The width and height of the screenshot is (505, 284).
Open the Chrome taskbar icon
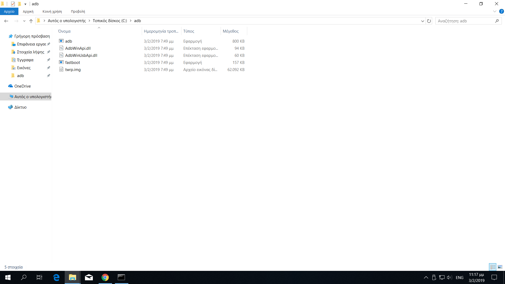click(x=105, y=277)
